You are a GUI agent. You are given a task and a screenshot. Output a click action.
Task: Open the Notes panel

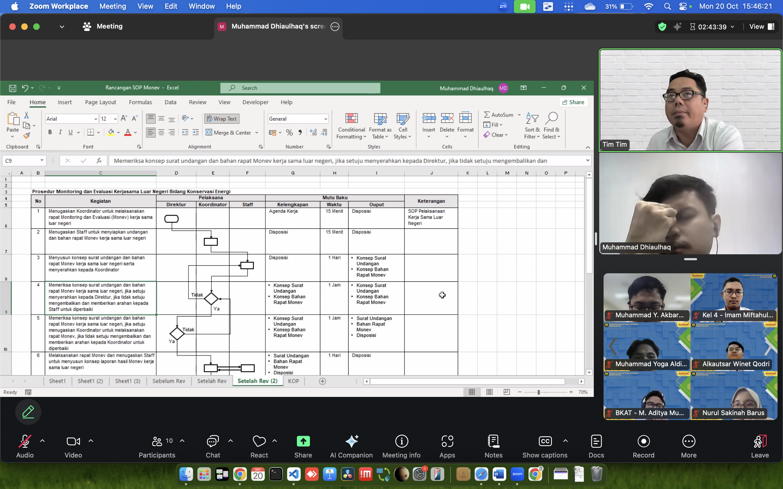coord(493,441)
